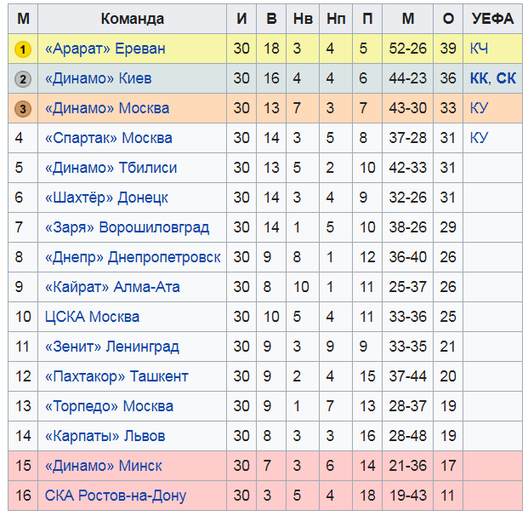Open the ЦСКА Москва team page
This screenshot has height=516, width=528.
point(92,318)
